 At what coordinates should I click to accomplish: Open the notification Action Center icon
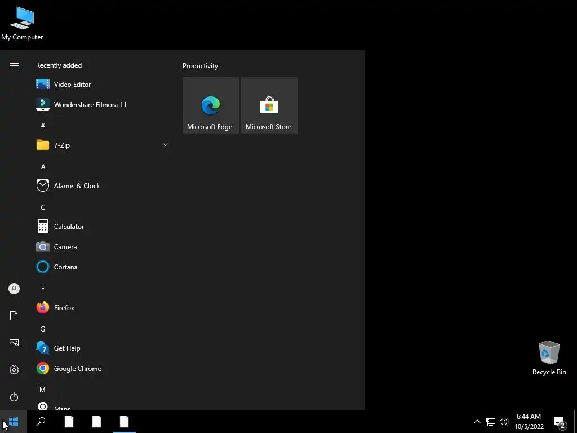point(560,422)
